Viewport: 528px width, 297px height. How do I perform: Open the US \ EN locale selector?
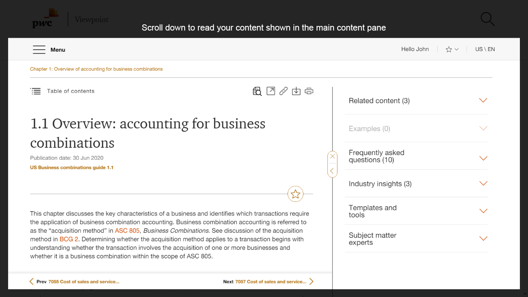(485, 49)
